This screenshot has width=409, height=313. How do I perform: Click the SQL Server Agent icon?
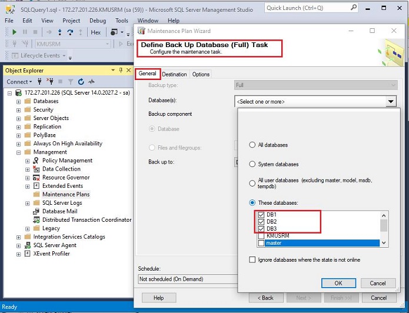coord(28,245)
